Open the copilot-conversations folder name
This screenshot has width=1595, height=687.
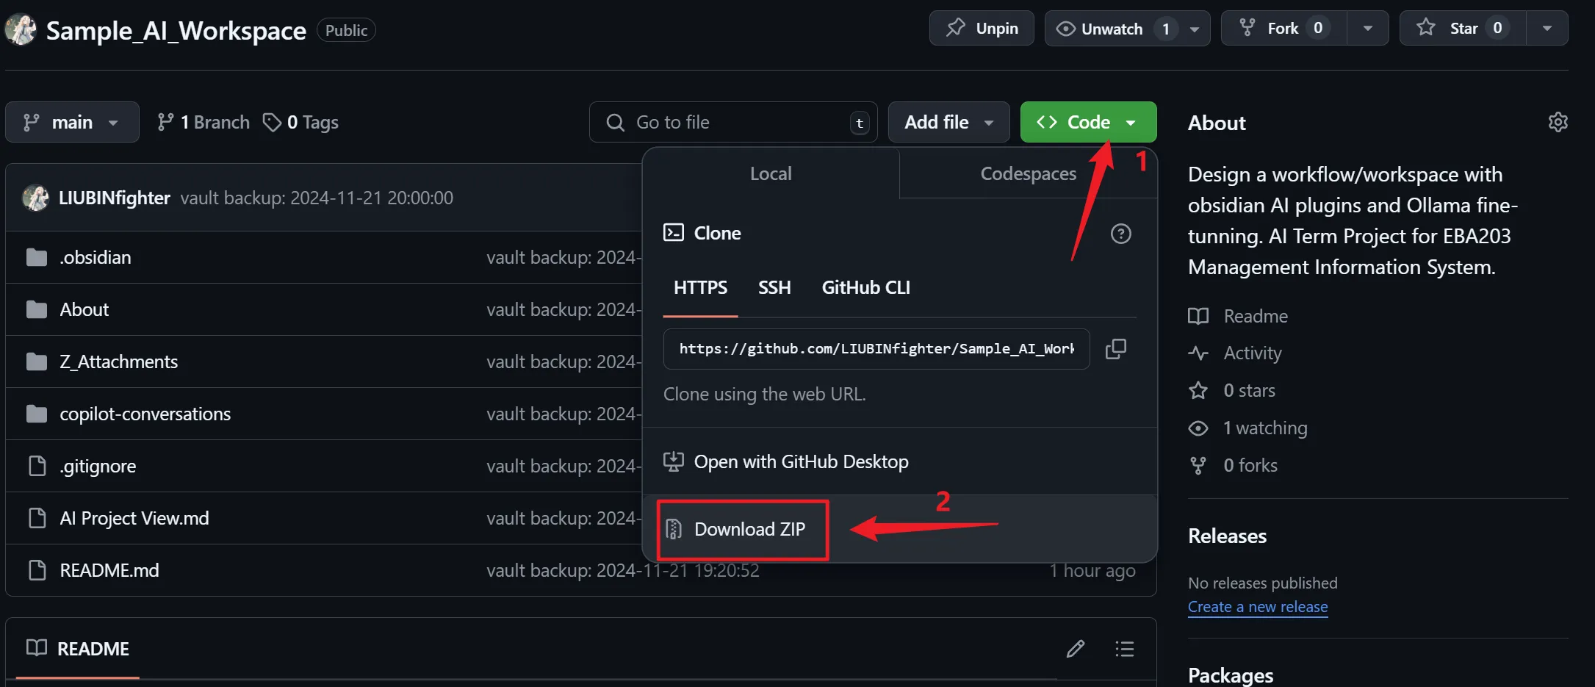[x=145, y=414]
